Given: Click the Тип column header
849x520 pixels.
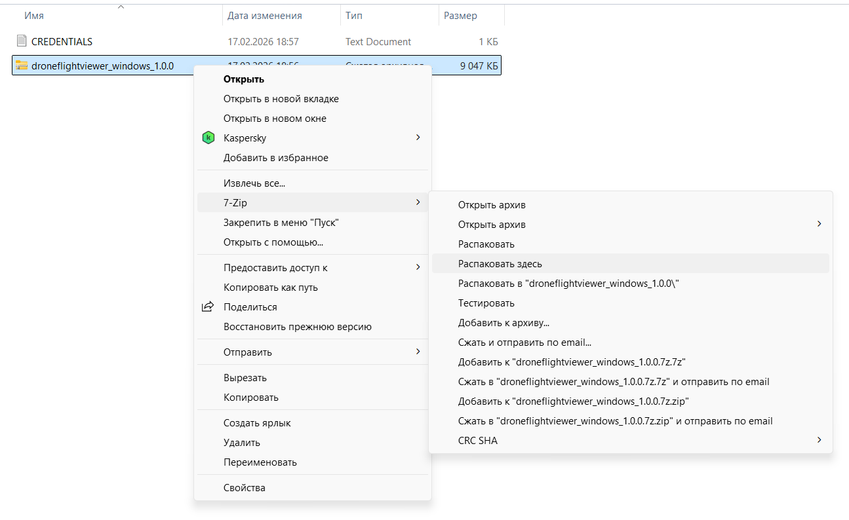Looking at the screenshot, I should pyautogui.click(x=354, y=16).
